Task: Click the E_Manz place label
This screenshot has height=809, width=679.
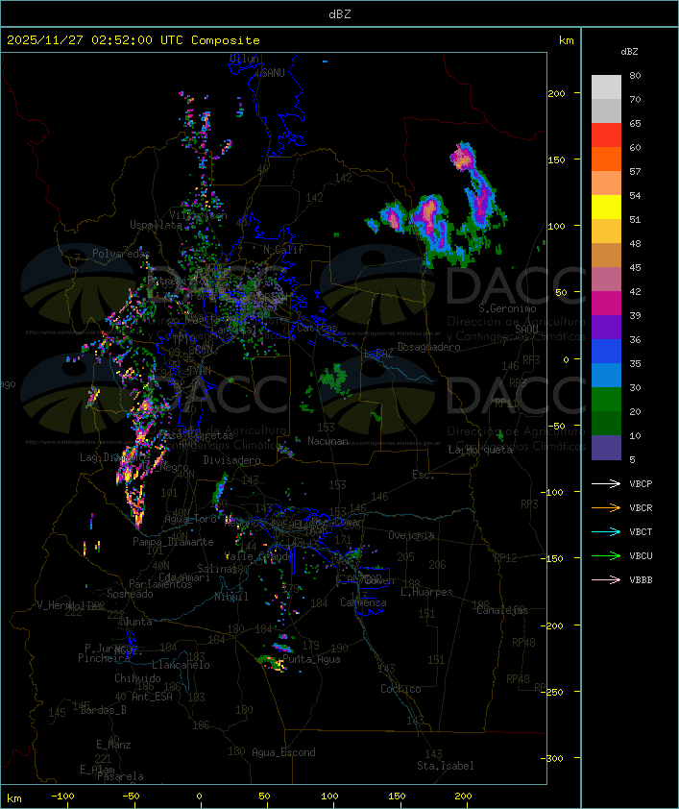Action: [113, 745]
